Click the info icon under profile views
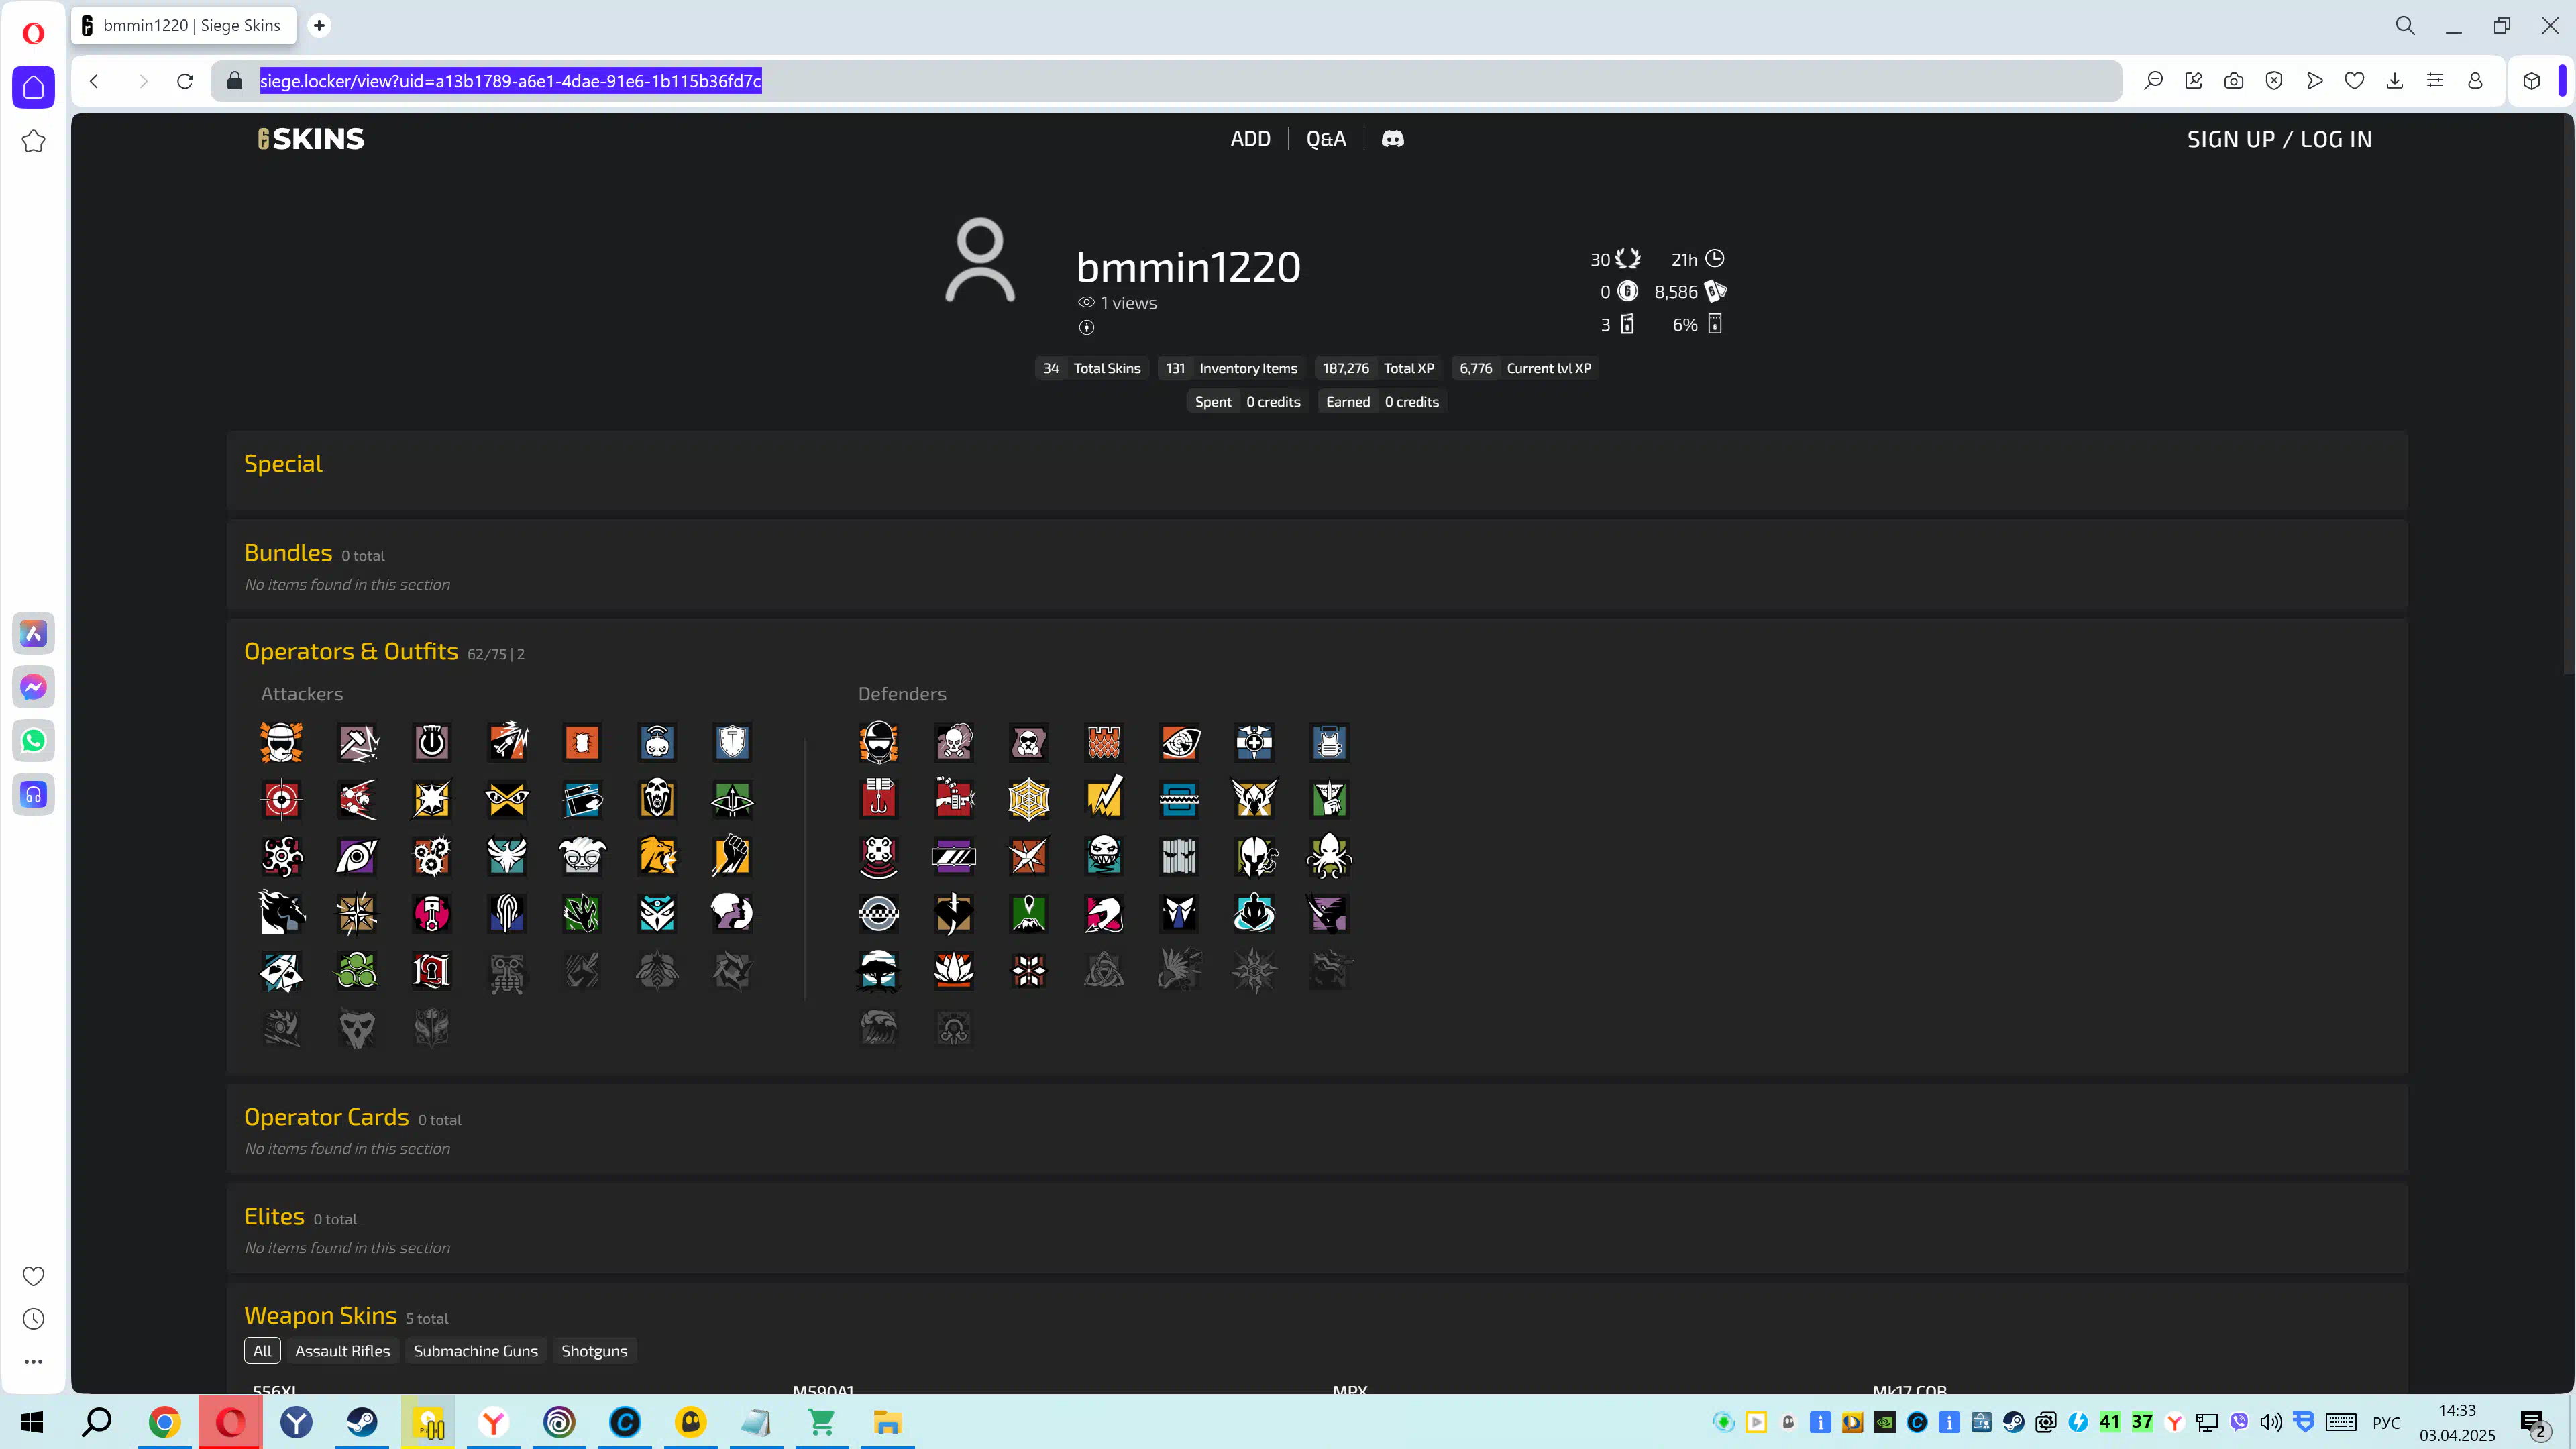 [x=1087, y=327]
